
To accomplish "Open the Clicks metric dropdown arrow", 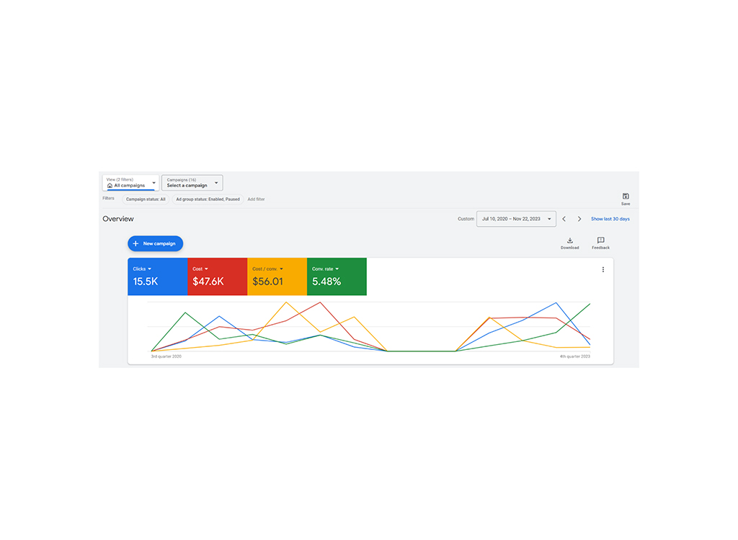I will point(149,268).
